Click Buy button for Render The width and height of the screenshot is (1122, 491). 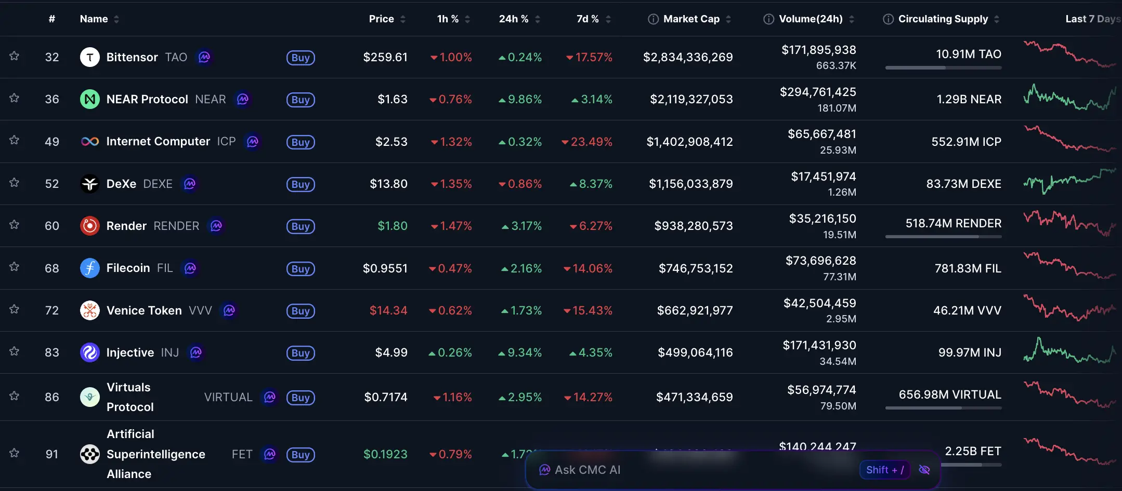pyautogui.click(x=301, y=226)
